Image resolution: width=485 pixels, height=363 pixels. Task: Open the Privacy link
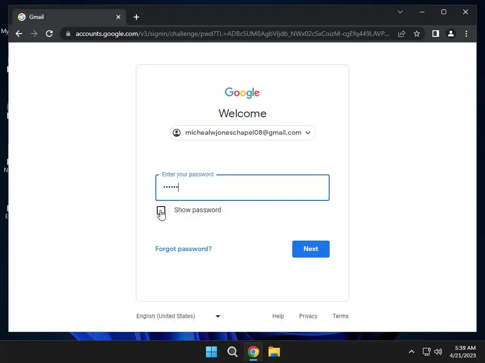pyautogui.click(x=308, y=316)
